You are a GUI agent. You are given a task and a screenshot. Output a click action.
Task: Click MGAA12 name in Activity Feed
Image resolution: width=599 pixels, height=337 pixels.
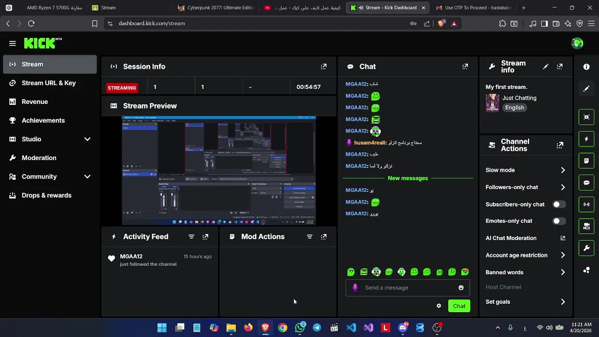131,256
